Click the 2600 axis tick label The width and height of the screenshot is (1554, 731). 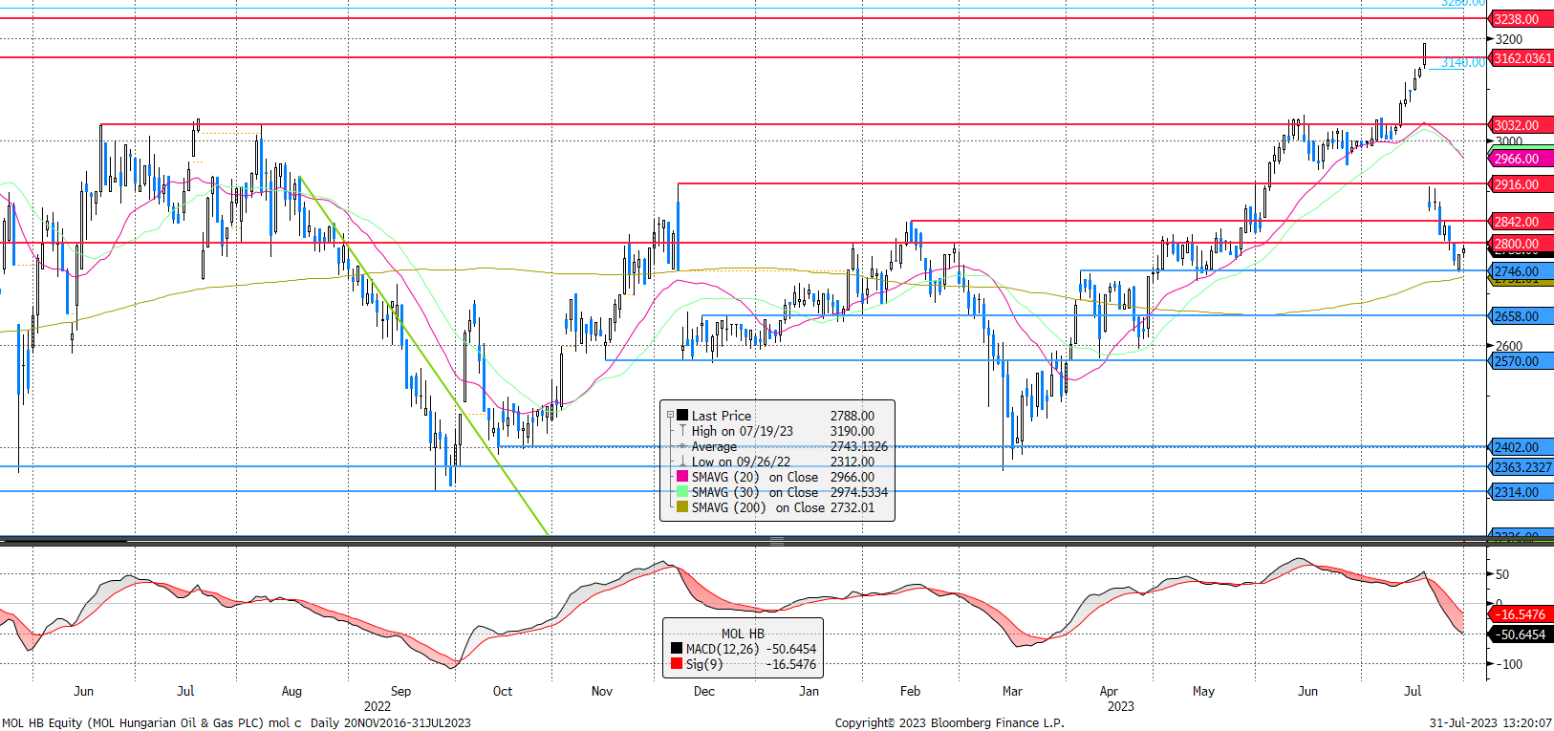(1509, 346)
